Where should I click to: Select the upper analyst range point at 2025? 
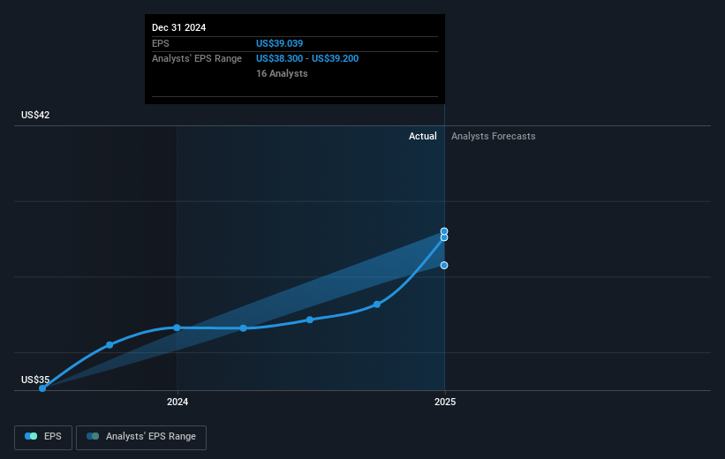444,231
